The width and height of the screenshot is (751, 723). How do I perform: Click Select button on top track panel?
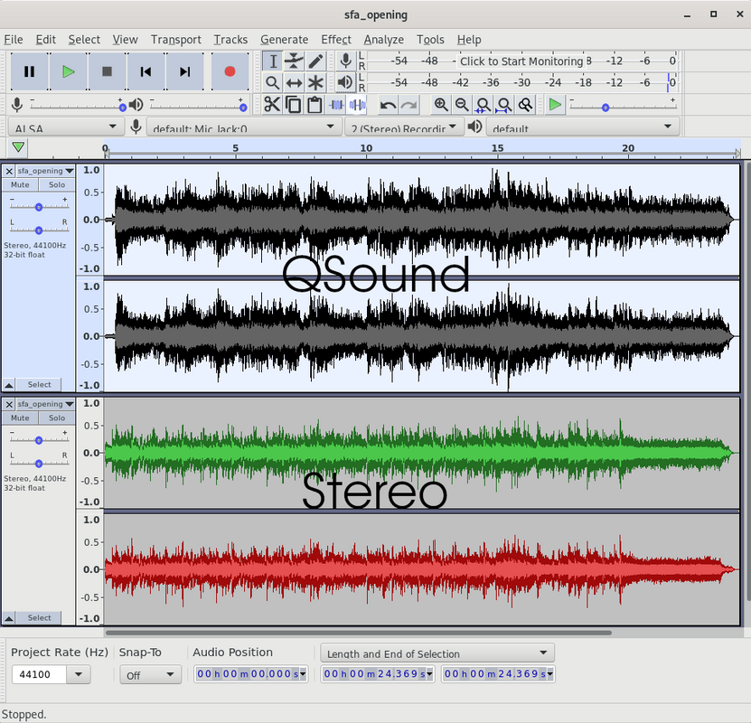39,384
